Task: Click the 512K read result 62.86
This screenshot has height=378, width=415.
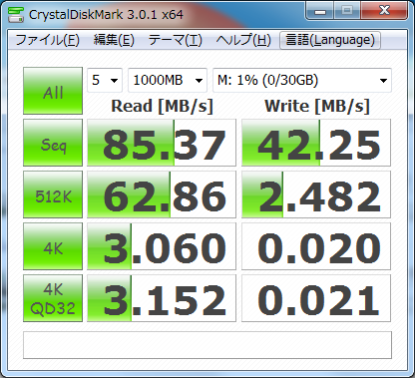Action: click(x=162, y=194)
